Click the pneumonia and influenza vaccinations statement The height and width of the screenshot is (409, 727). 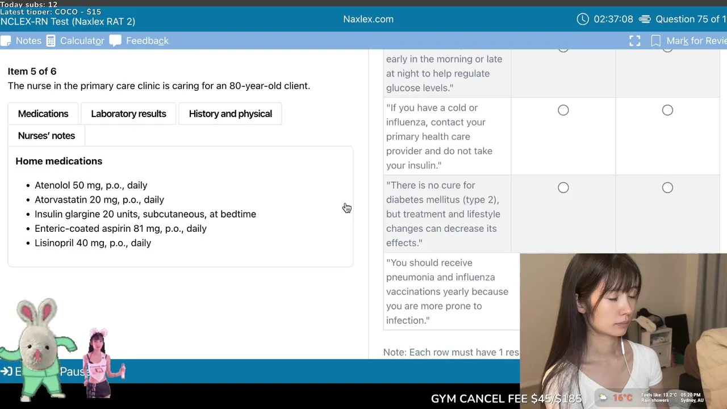pyautogui.click(x=447, y=291)
